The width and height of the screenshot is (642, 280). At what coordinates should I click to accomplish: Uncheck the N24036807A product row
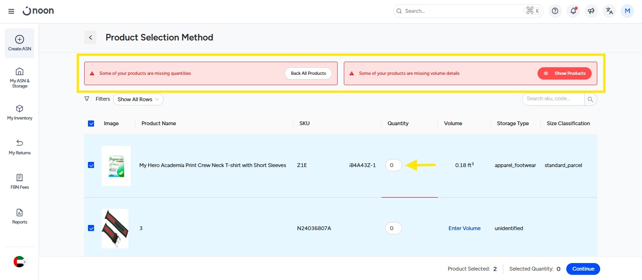[x=91, y=228]
